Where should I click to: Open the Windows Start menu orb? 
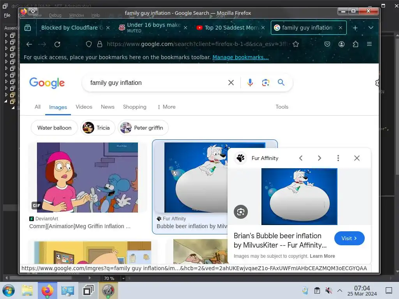coord(9,290)
